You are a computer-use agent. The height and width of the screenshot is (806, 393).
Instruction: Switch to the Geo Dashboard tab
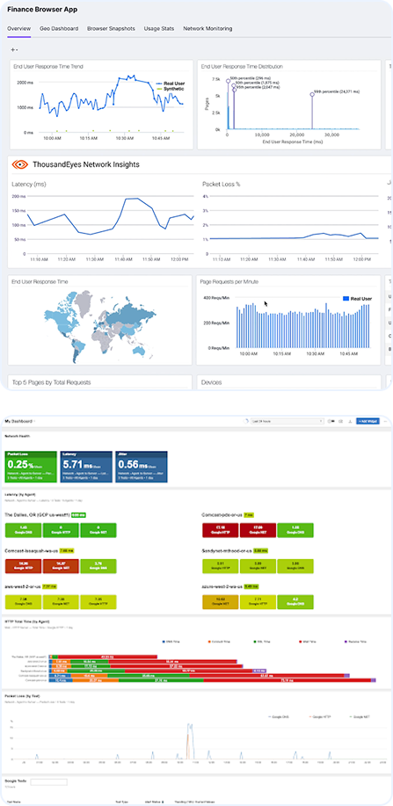click(59, 29)
